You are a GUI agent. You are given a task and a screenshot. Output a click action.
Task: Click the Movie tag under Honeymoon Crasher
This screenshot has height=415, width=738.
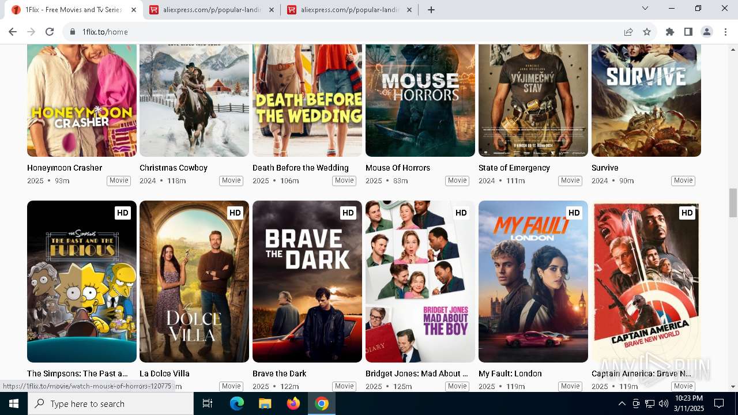coord(119,181)
